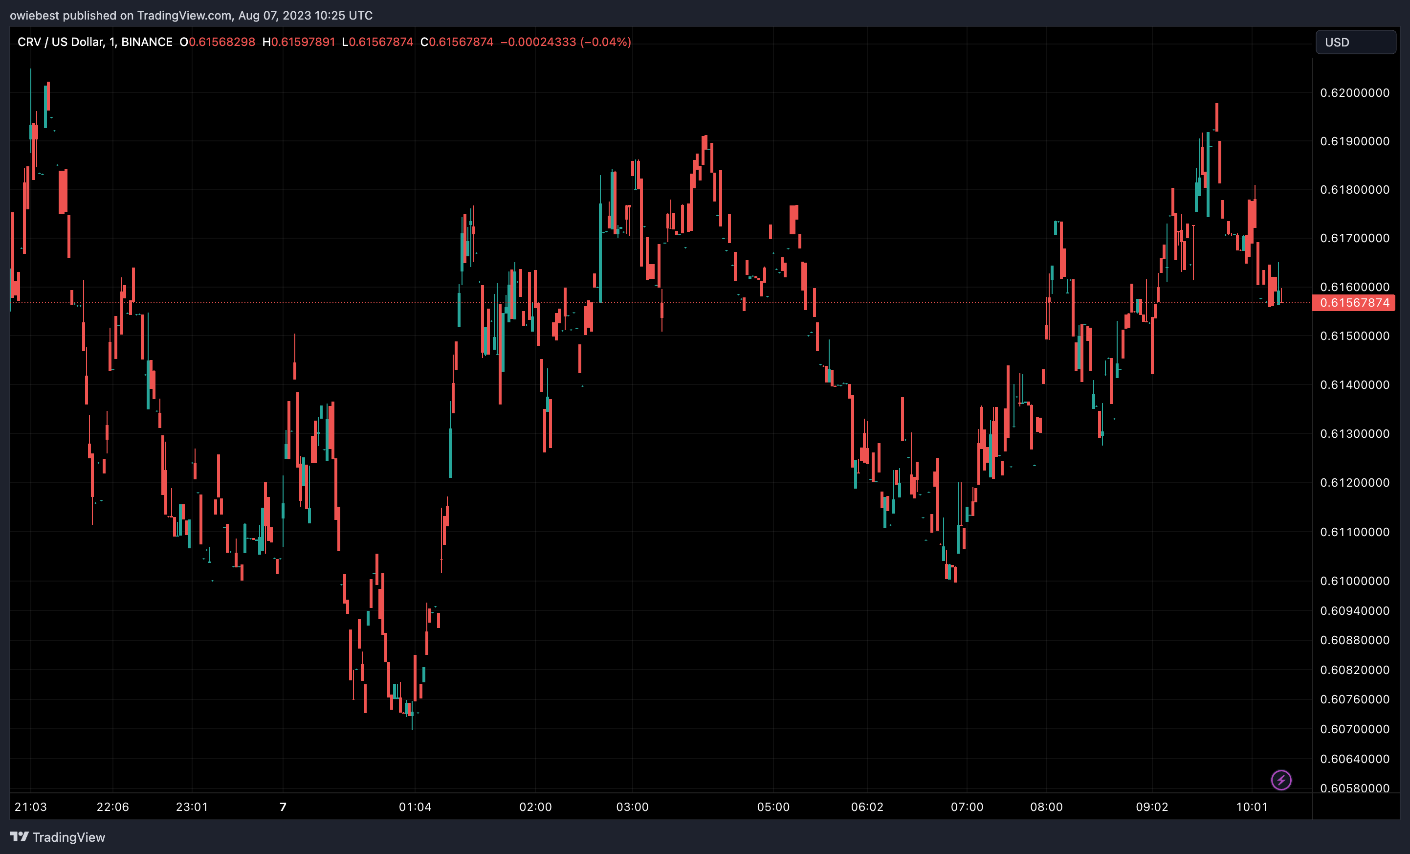Click the open value O0.61568298
This screenshot has width=1410, height=854.
tap(218, 42)
